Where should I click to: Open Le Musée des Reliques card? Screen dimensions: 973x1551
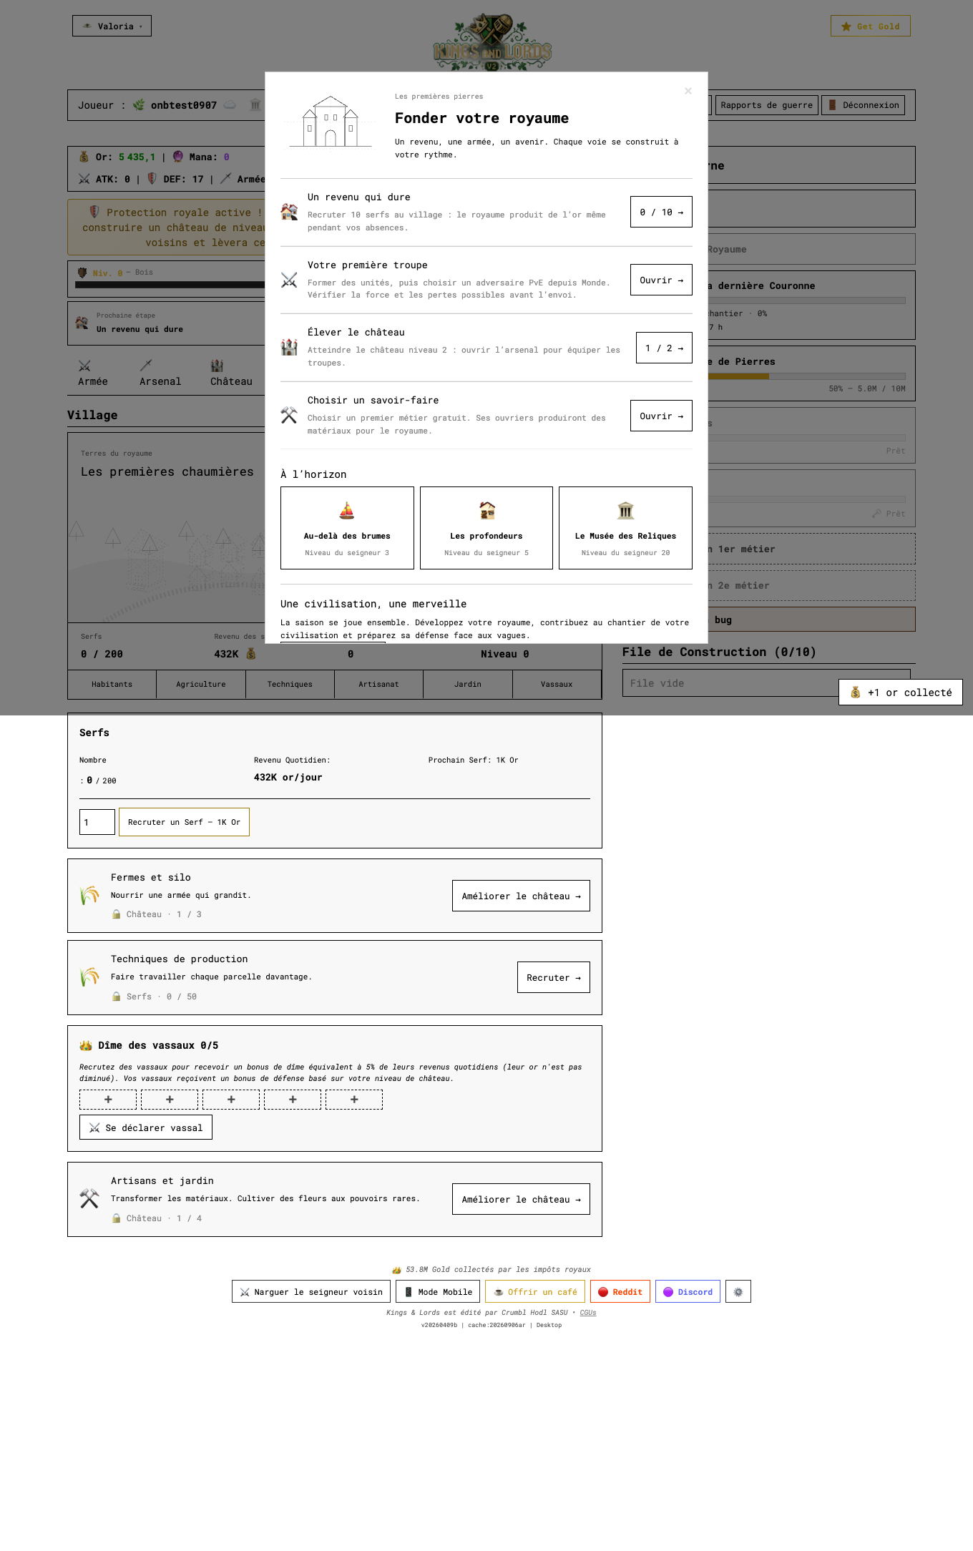(x=625, y=528)
